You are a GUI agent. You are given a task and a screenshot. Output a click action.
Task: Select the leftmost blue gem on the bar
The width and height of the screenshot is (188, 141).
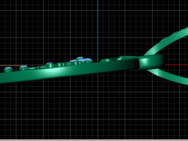tap(9, 68)
